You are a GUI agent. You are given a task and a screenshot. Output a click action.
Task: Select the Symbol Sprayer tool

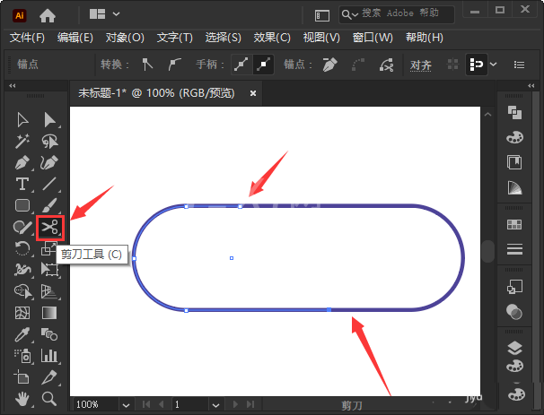(23, 356)
